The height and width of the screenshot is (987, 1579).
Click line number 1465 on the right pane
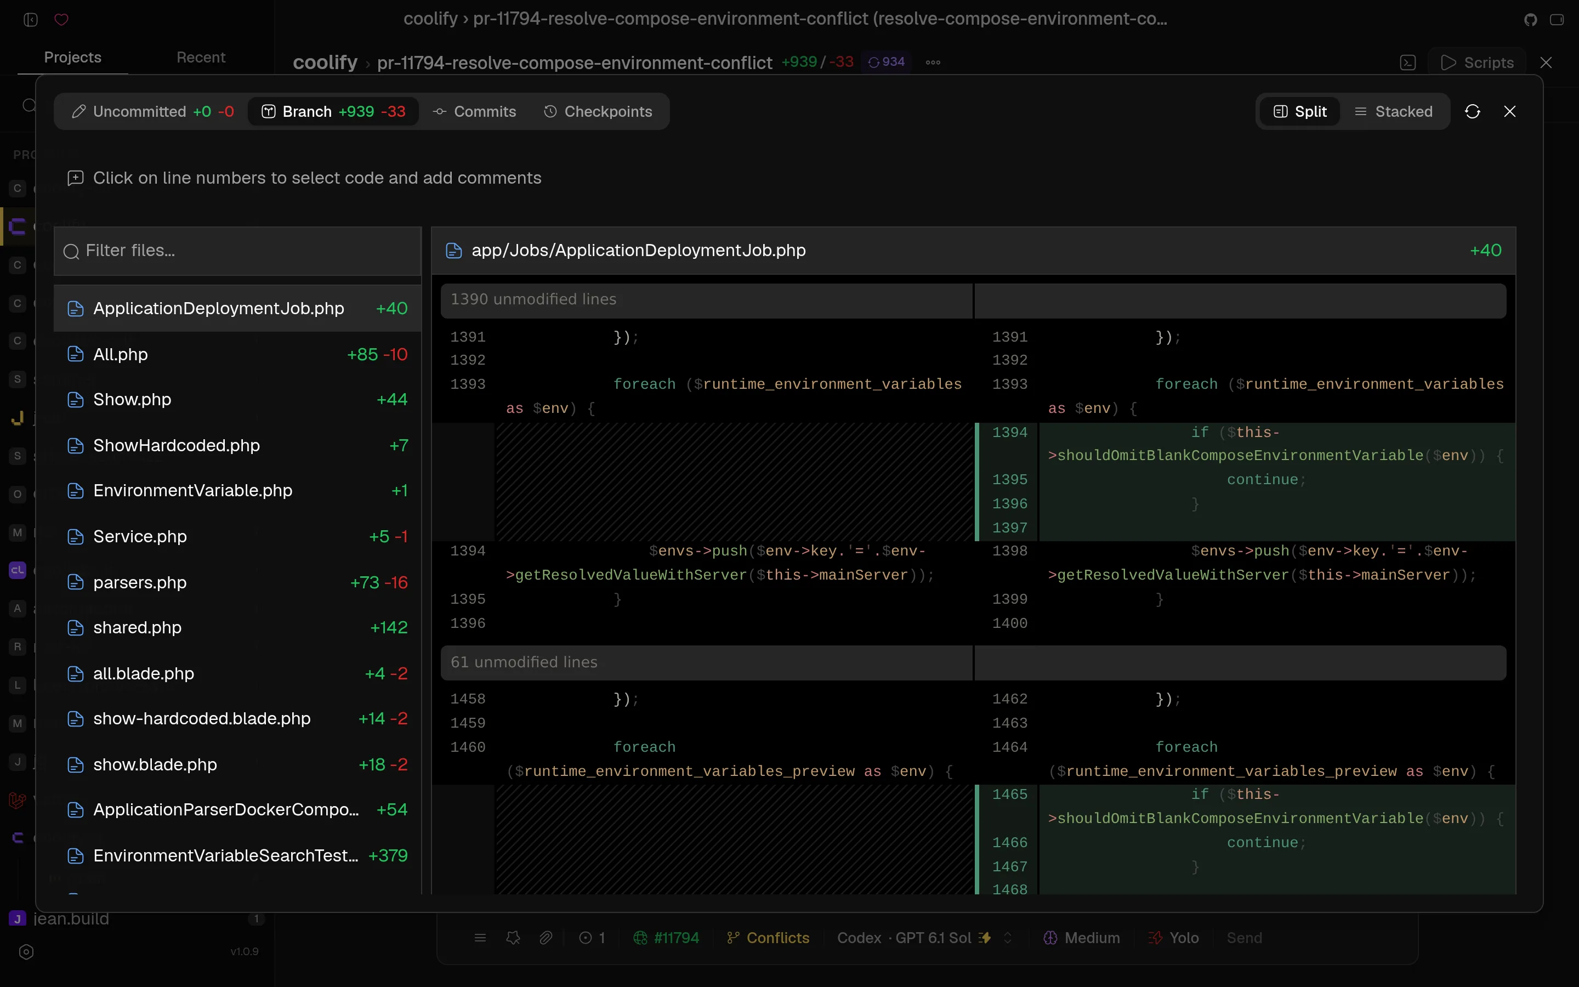1009,795
